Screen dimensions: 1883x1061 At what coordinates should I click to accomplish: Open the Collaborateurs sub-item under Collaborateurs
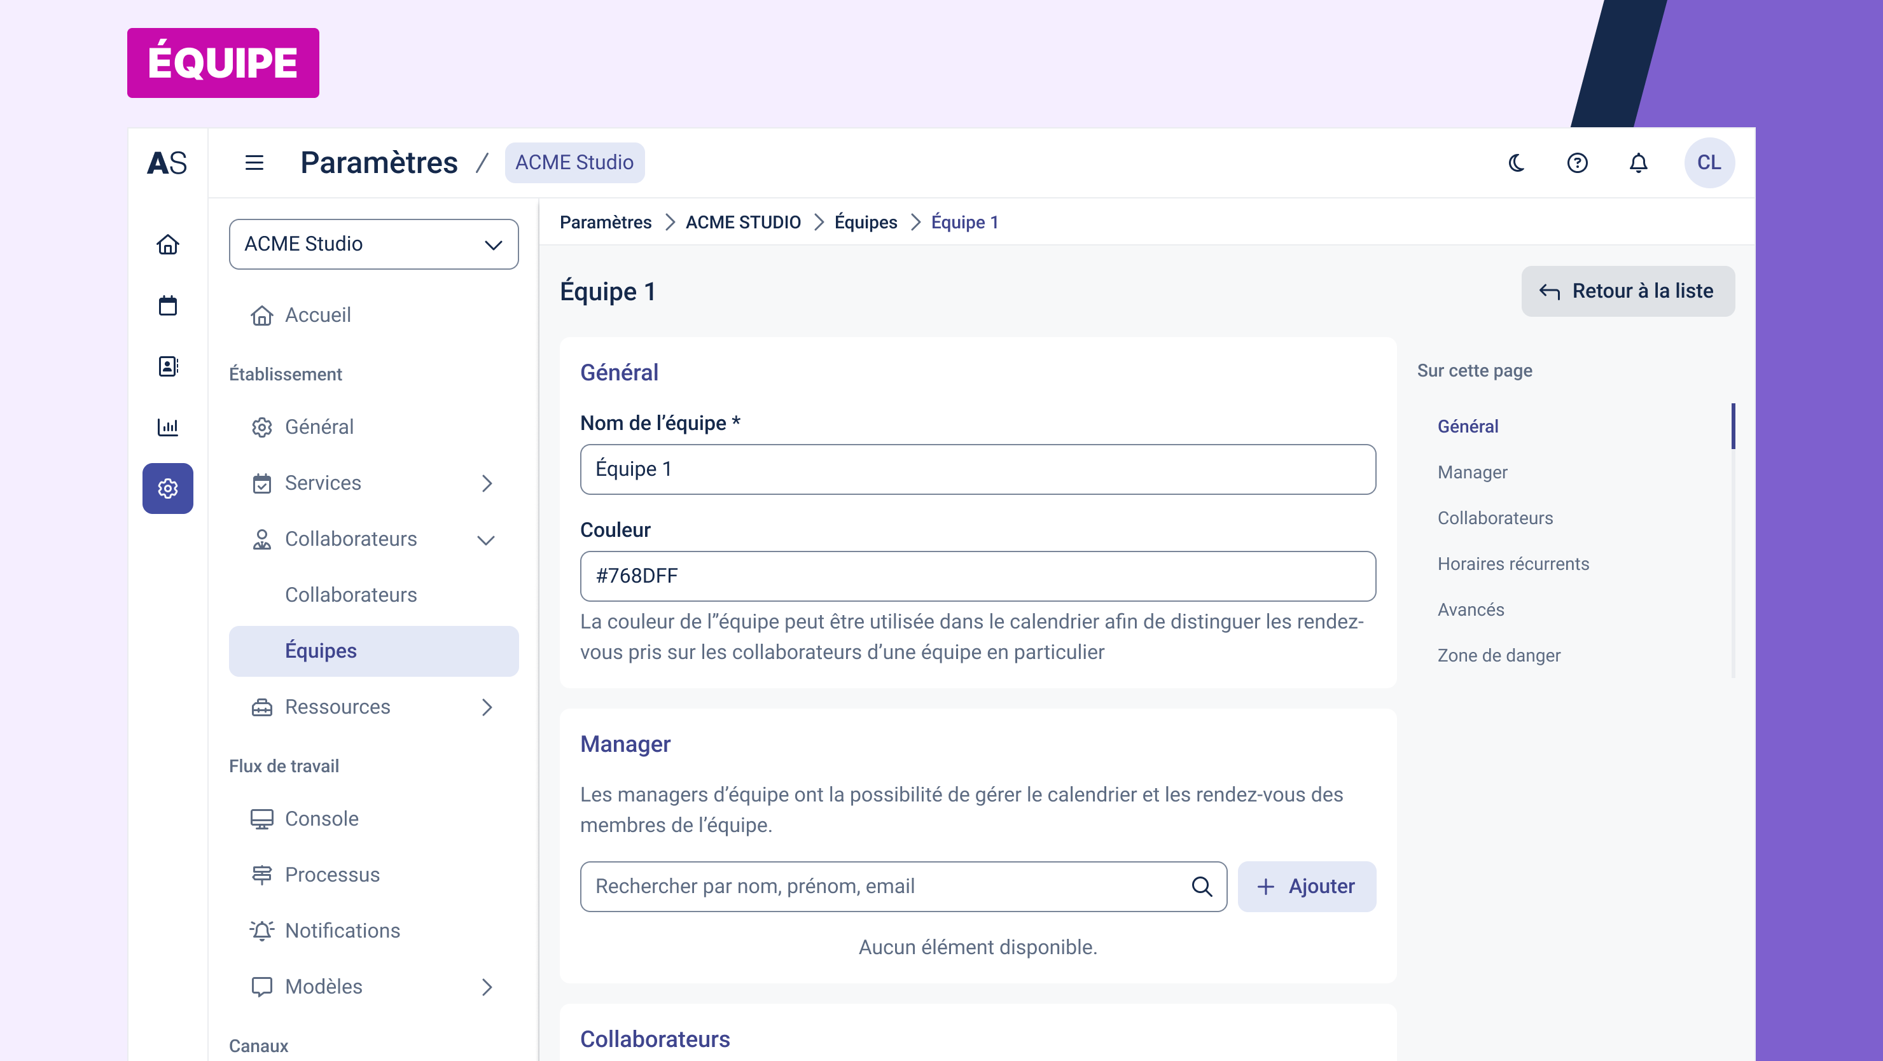click(x=373, y=595)
